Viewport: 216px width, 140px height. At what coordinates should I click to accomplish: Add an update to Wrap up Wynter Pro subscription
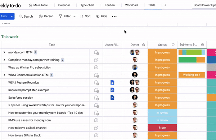pyautogui.click(x=96, y=67)
